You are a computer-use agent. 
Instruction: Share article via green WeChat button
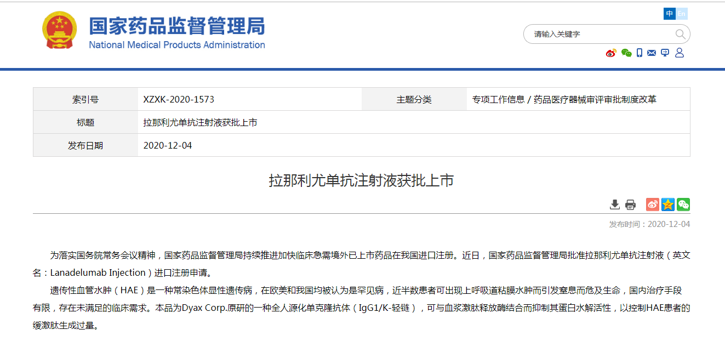point(683,204)
